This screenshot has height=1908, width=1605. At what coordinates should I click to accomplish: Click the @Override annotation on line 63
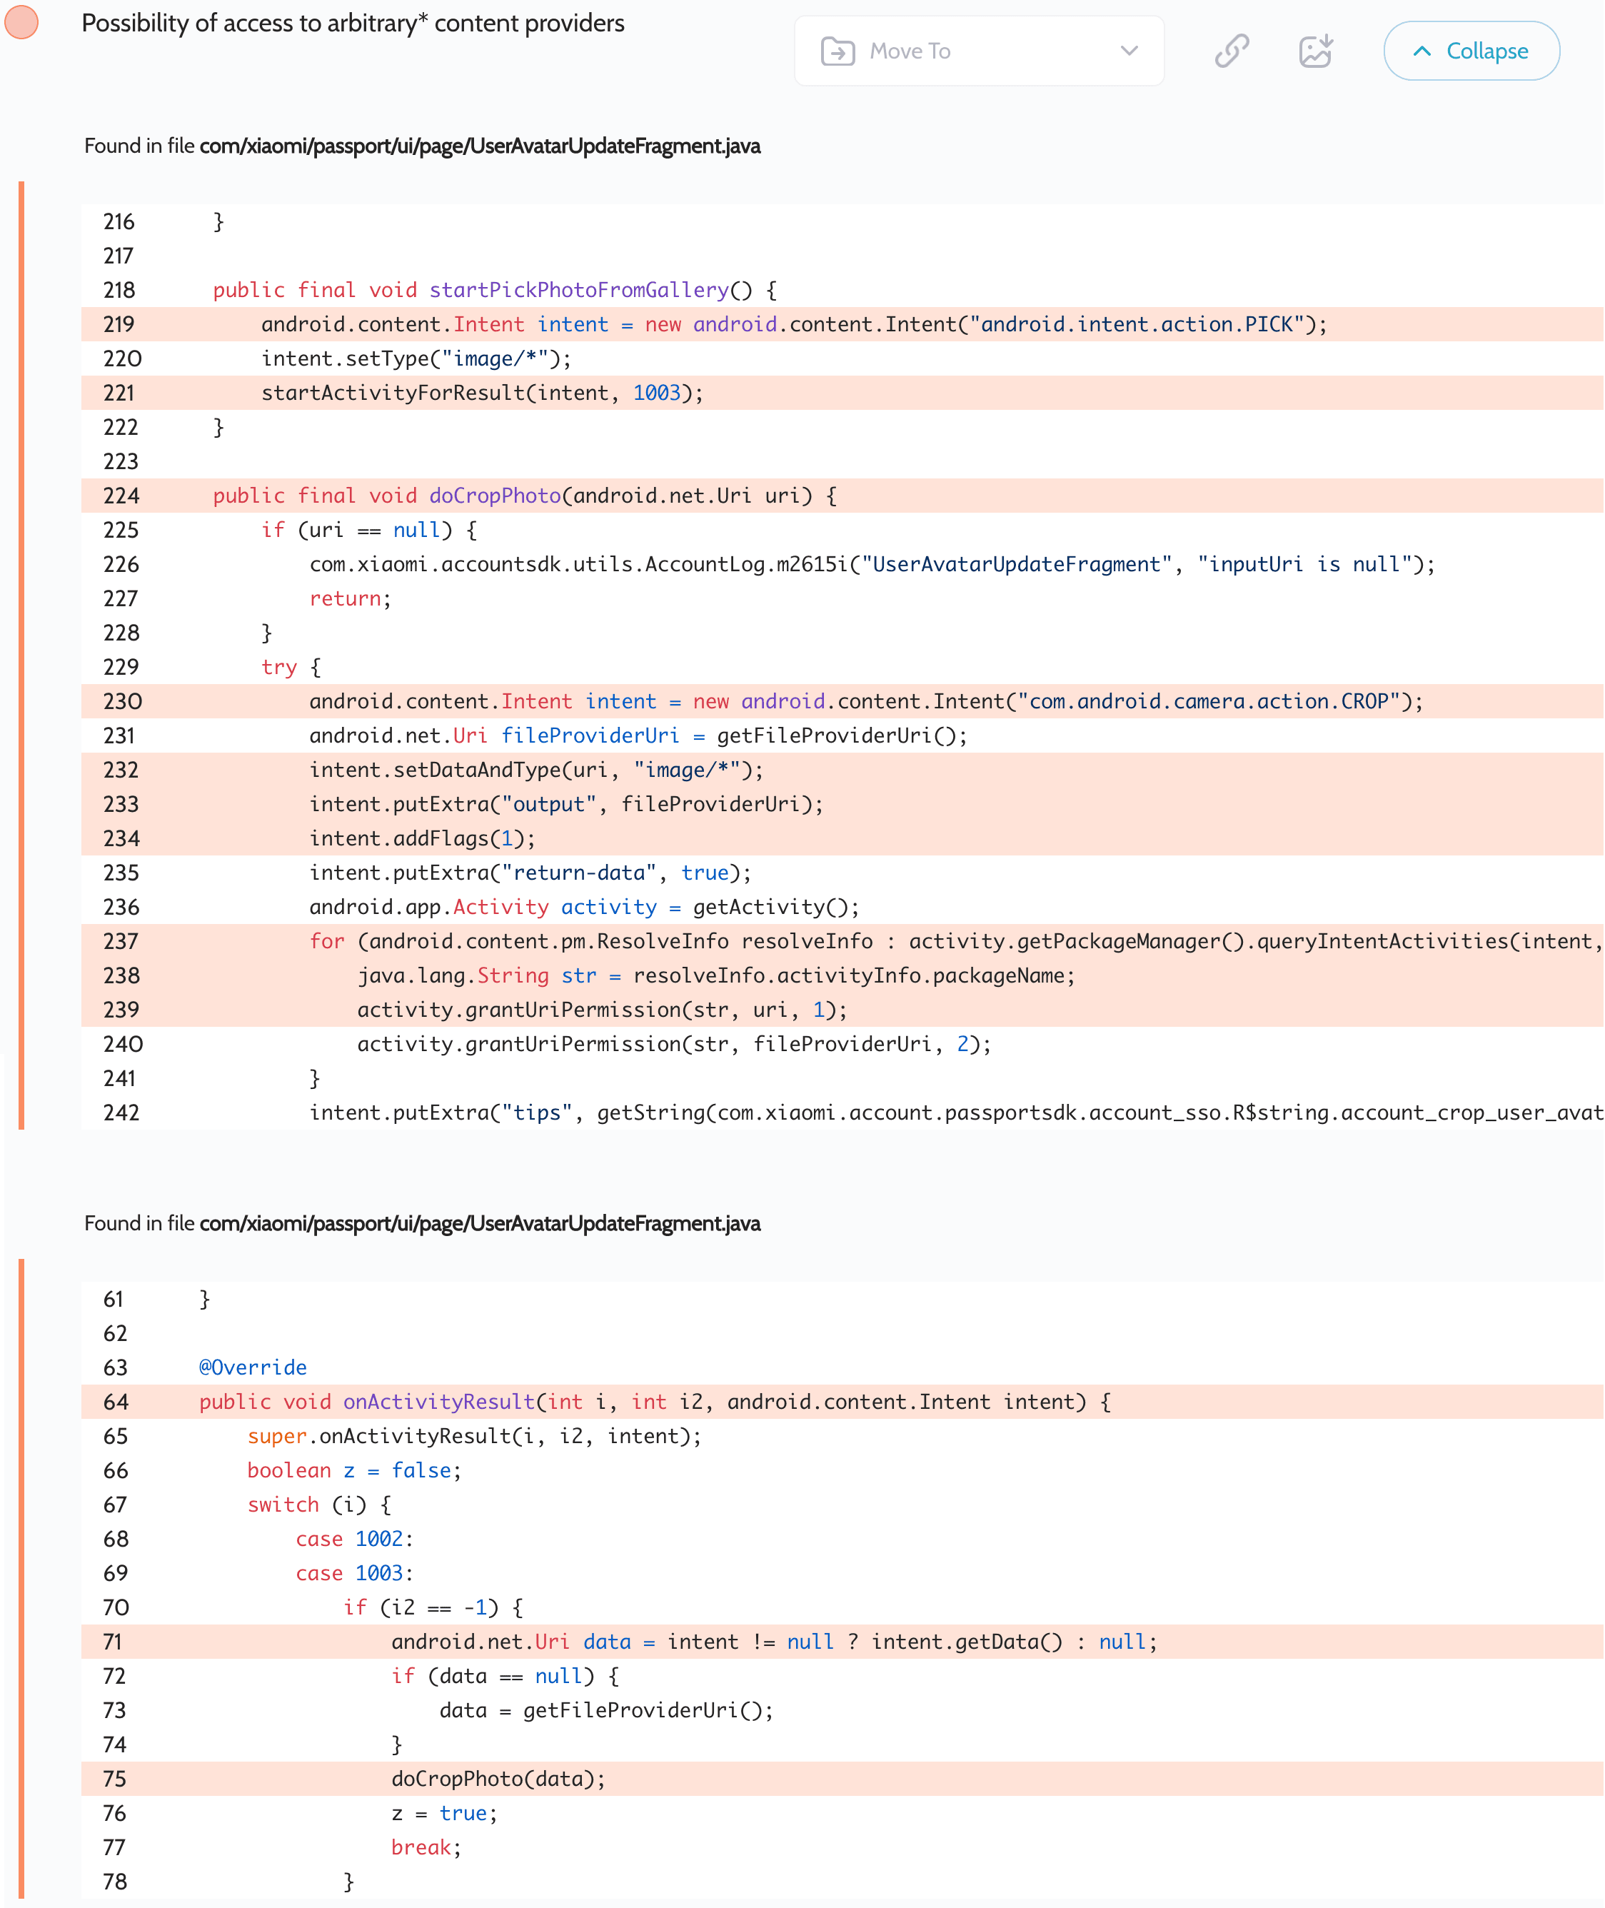point(253,1367)
